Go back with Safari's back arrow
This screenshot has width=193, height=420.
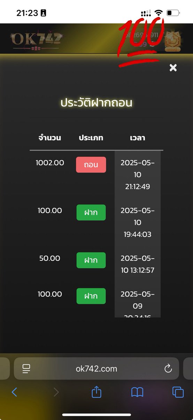click(x=14, y=392)
